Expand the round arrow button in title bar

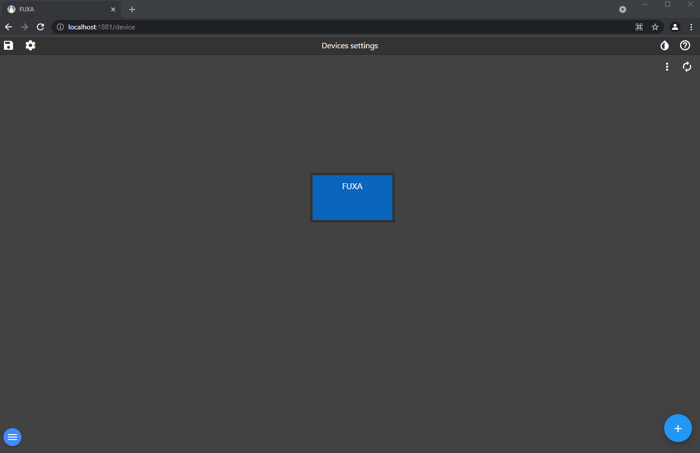click(623, 9)
